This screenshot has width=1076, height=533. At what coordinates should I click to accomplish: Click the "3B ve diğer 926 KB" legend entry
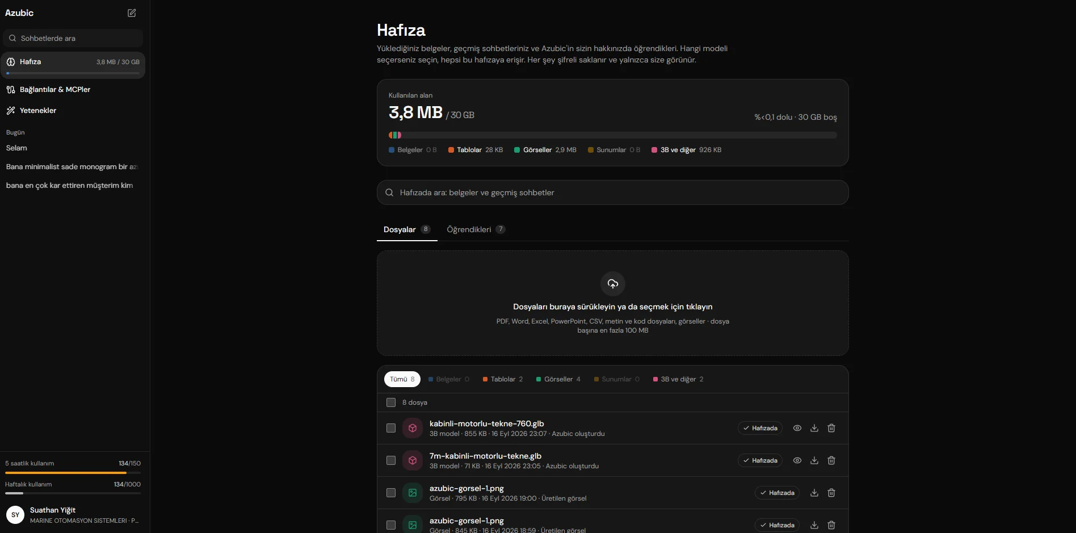click(x=687, y=150)
